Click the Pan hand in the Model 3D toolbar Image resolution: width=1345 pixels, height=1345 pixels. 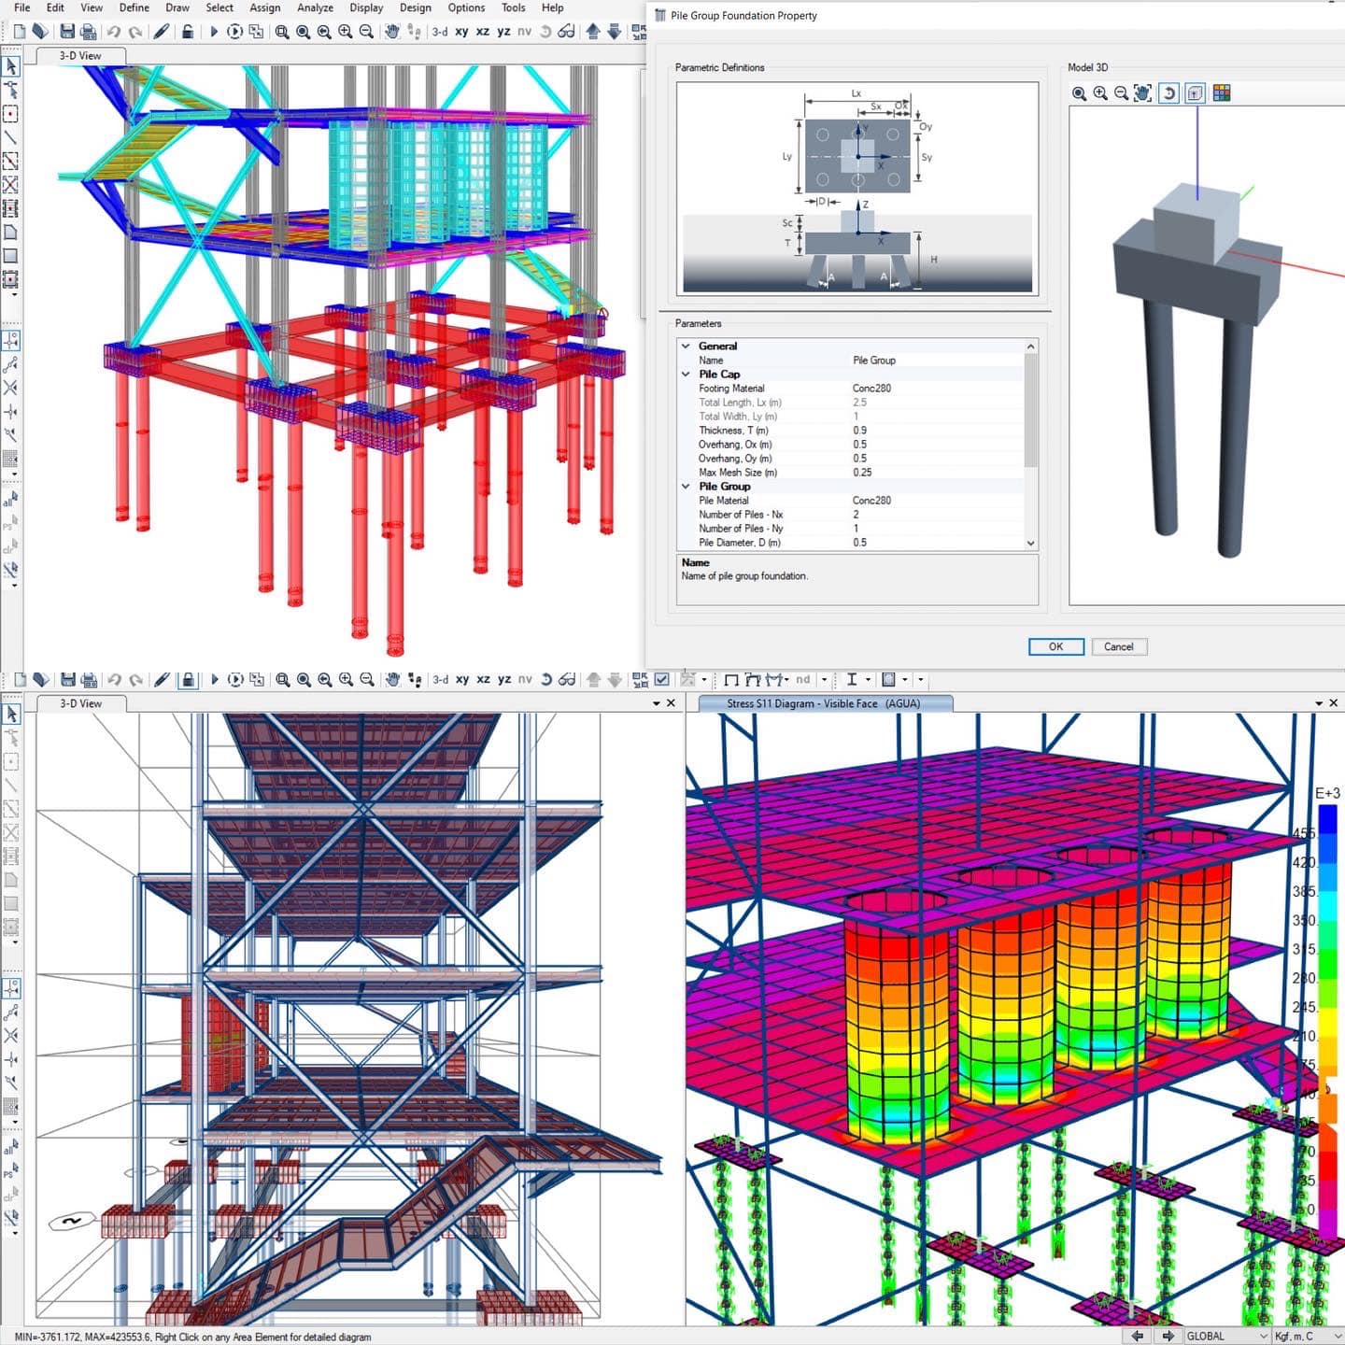[1142, 93]
